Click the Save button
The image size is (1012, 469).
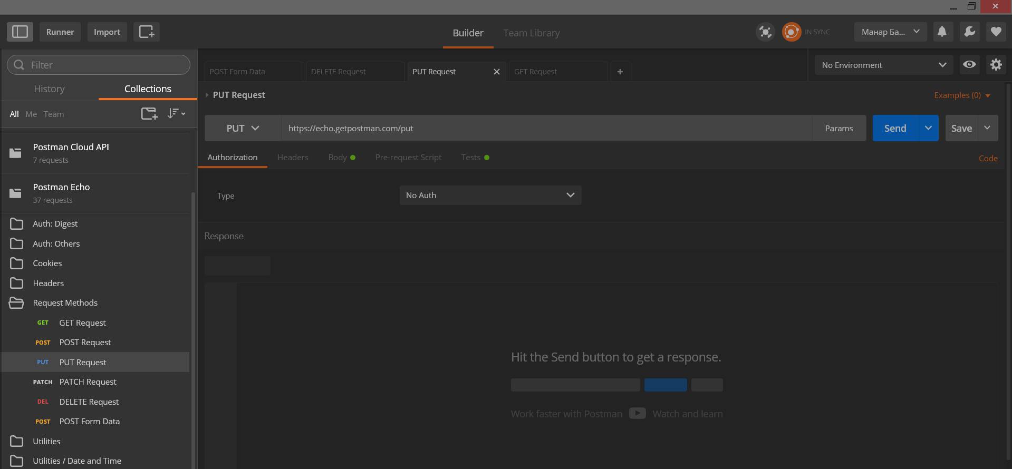961,128
